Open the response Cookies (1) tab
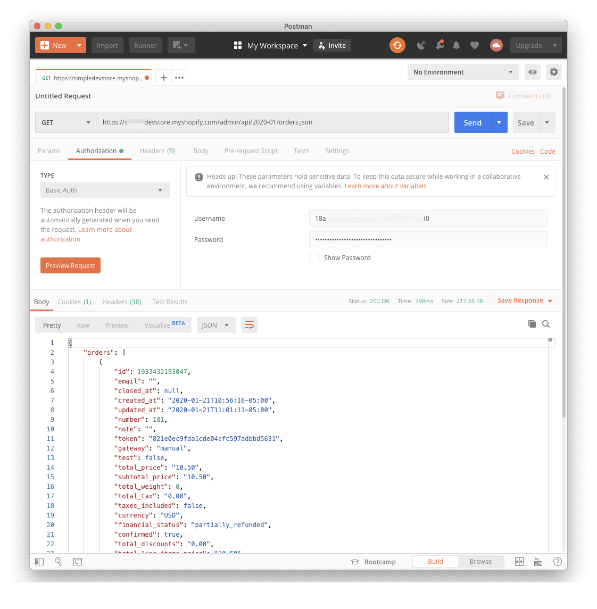The image size is (597, 609). 74,302
